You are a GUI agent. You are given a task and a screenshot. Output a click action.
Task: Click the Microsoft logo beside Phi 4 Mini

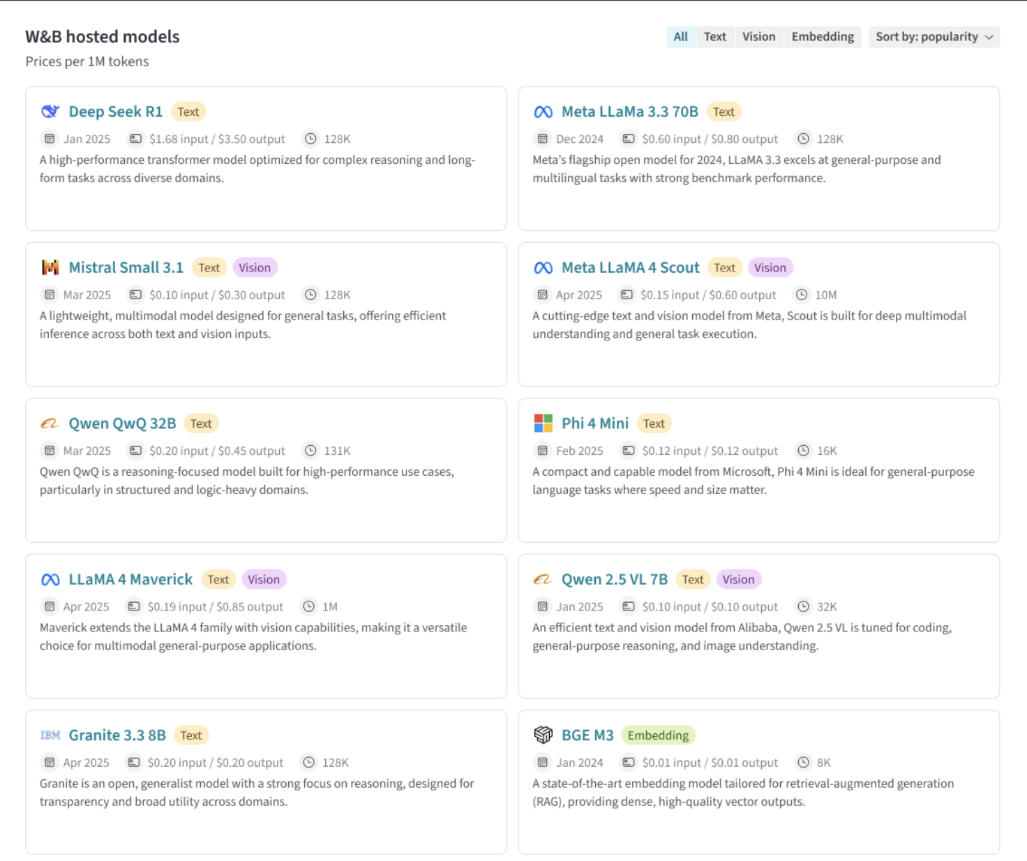point(543,423)
